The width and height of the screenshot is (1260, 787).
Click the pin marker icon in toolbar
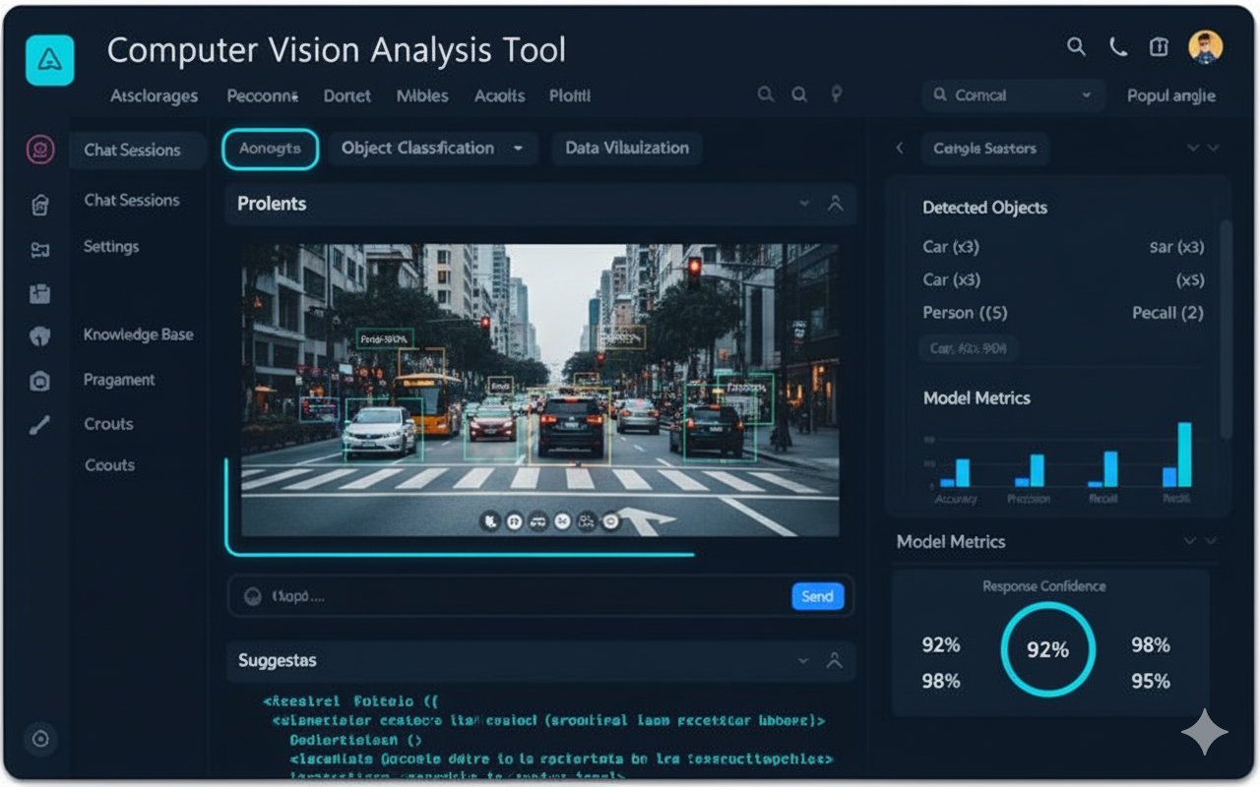[x=837, y=94]
